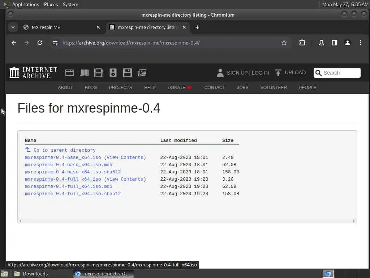Close the mxrespin-me directory listing tab
Screen dimensions: 370x278
click(184, 27)
